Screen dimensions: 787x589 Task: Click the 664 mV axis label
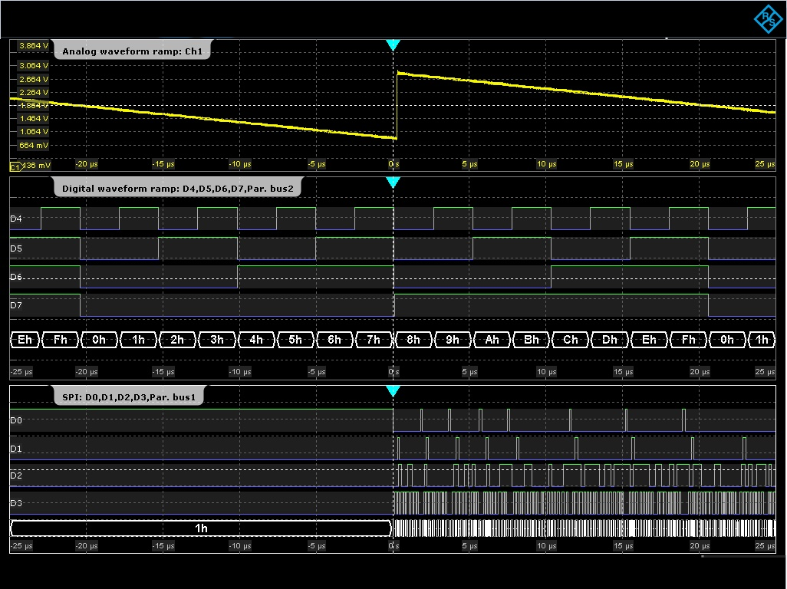click(33, 146)
